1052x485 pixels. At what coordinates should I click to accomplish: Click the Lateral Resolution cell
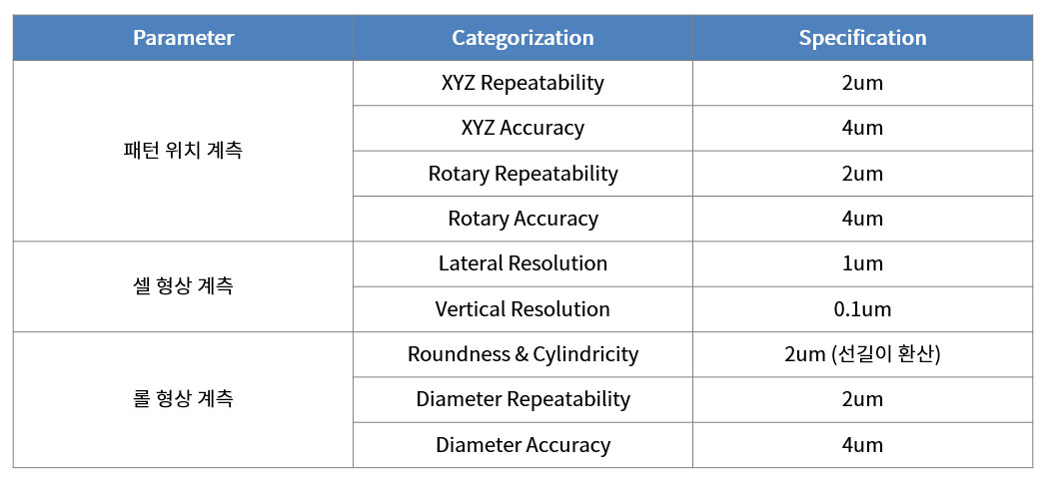click(x=523, y=263)
